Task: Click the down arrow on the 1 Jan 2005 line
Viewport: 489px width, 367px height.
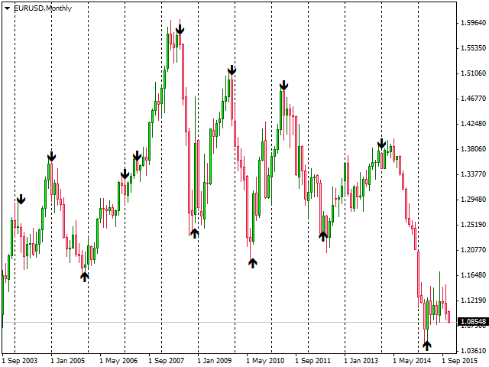Action: coord(51,157)
